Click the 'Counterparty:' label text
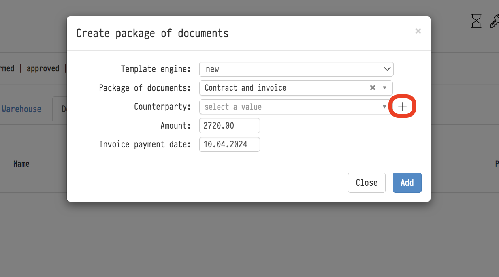 pos(162,107)
